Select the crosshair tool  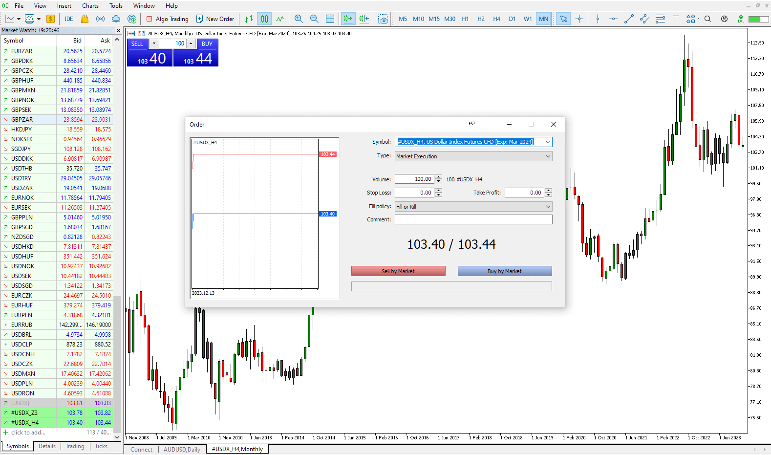click(x=579, y=19)
